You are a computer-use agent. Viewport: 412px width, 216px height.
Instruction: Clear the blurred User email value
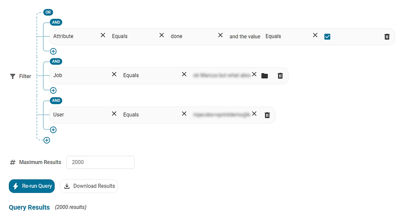pyautogui.click(x=254, y=113)
